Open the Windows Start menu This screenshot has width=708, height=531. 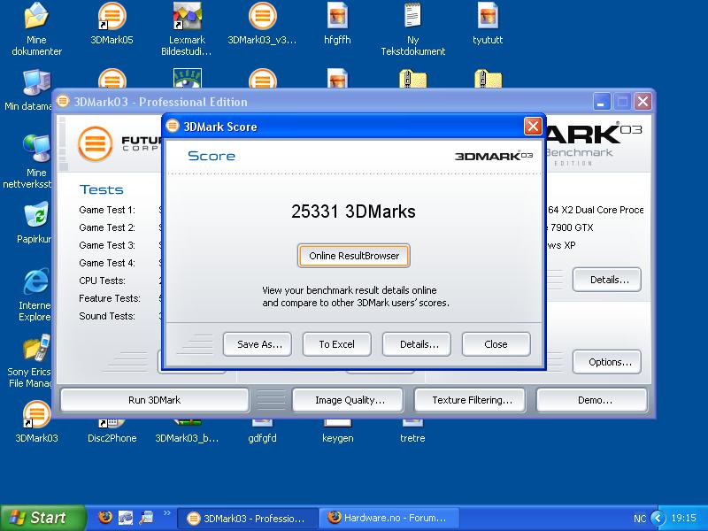coord(42,518)
